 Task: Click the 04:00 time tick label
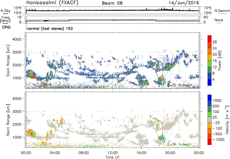pos(55,153)
